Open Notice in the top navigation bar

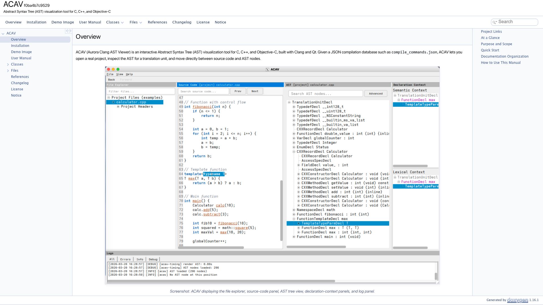point(220,22)
